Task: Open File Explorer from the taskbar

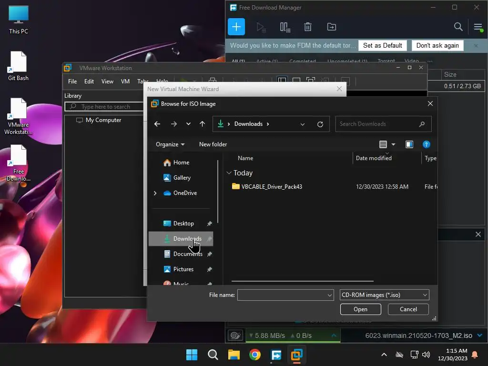Action: (x=234, y=355)
